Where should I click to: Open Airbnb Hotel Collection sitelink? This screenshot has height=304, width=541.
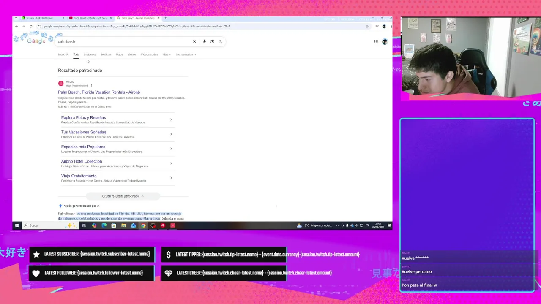click(81, 161)
